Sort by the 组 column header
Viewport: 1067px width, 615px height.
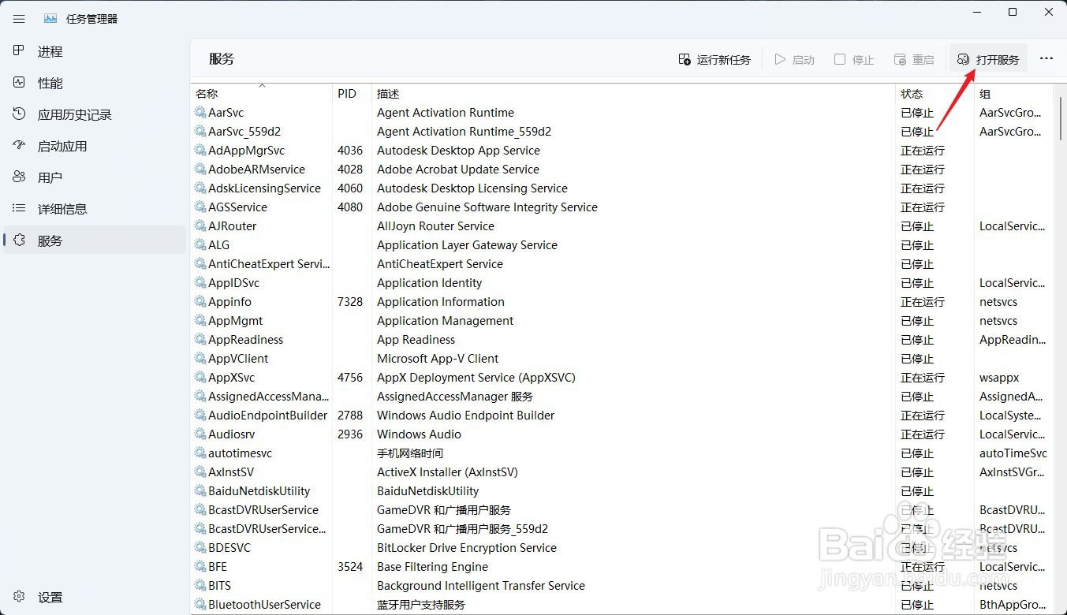click(x=1013, y=93)
